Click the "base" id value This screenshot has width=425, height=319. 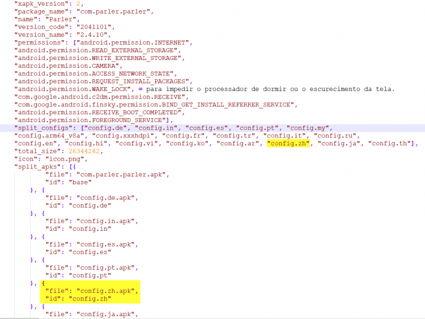click(x=80, y=182)
